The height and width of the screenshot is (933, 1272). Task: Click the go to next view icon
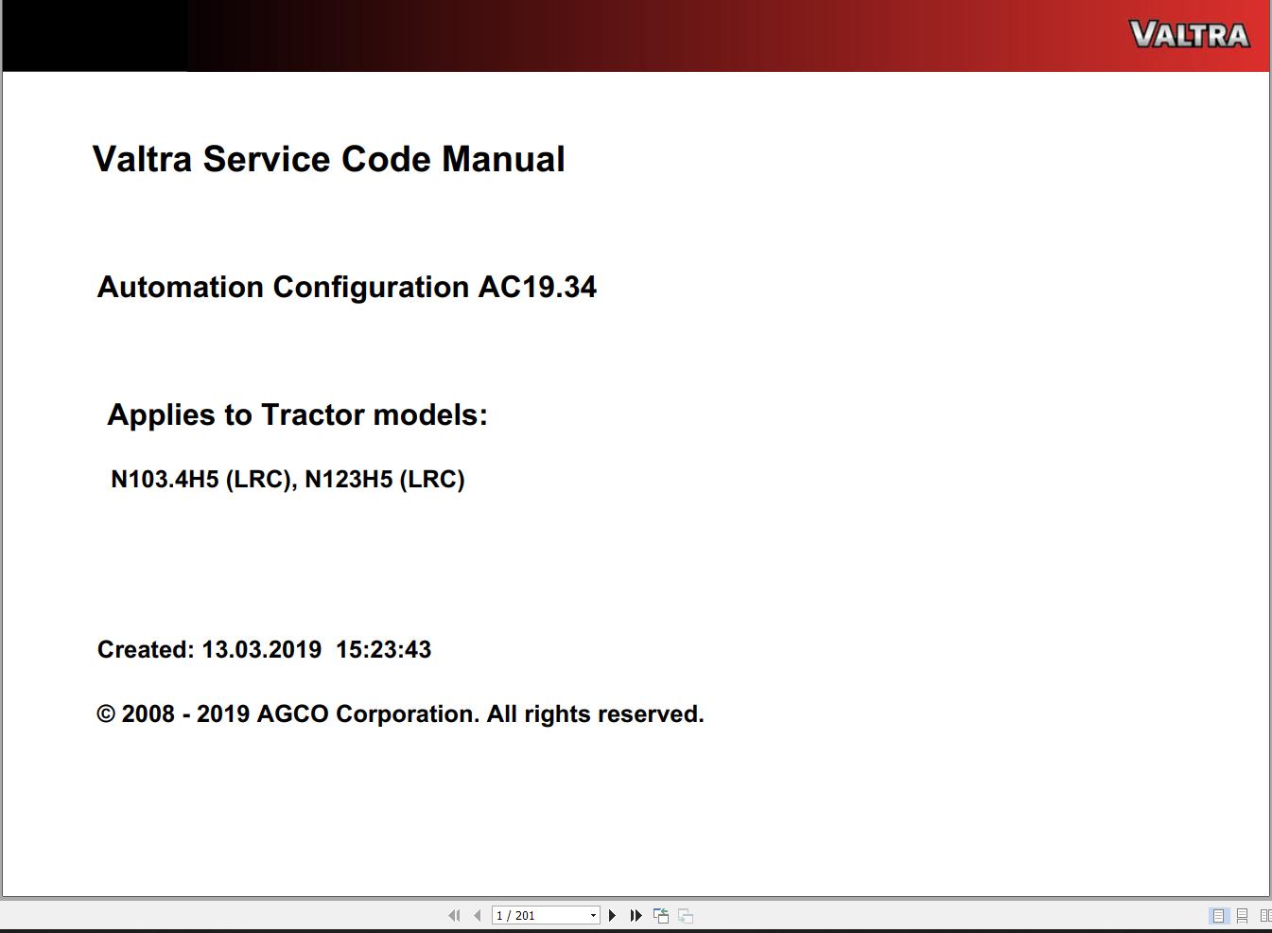pos(686,915)
